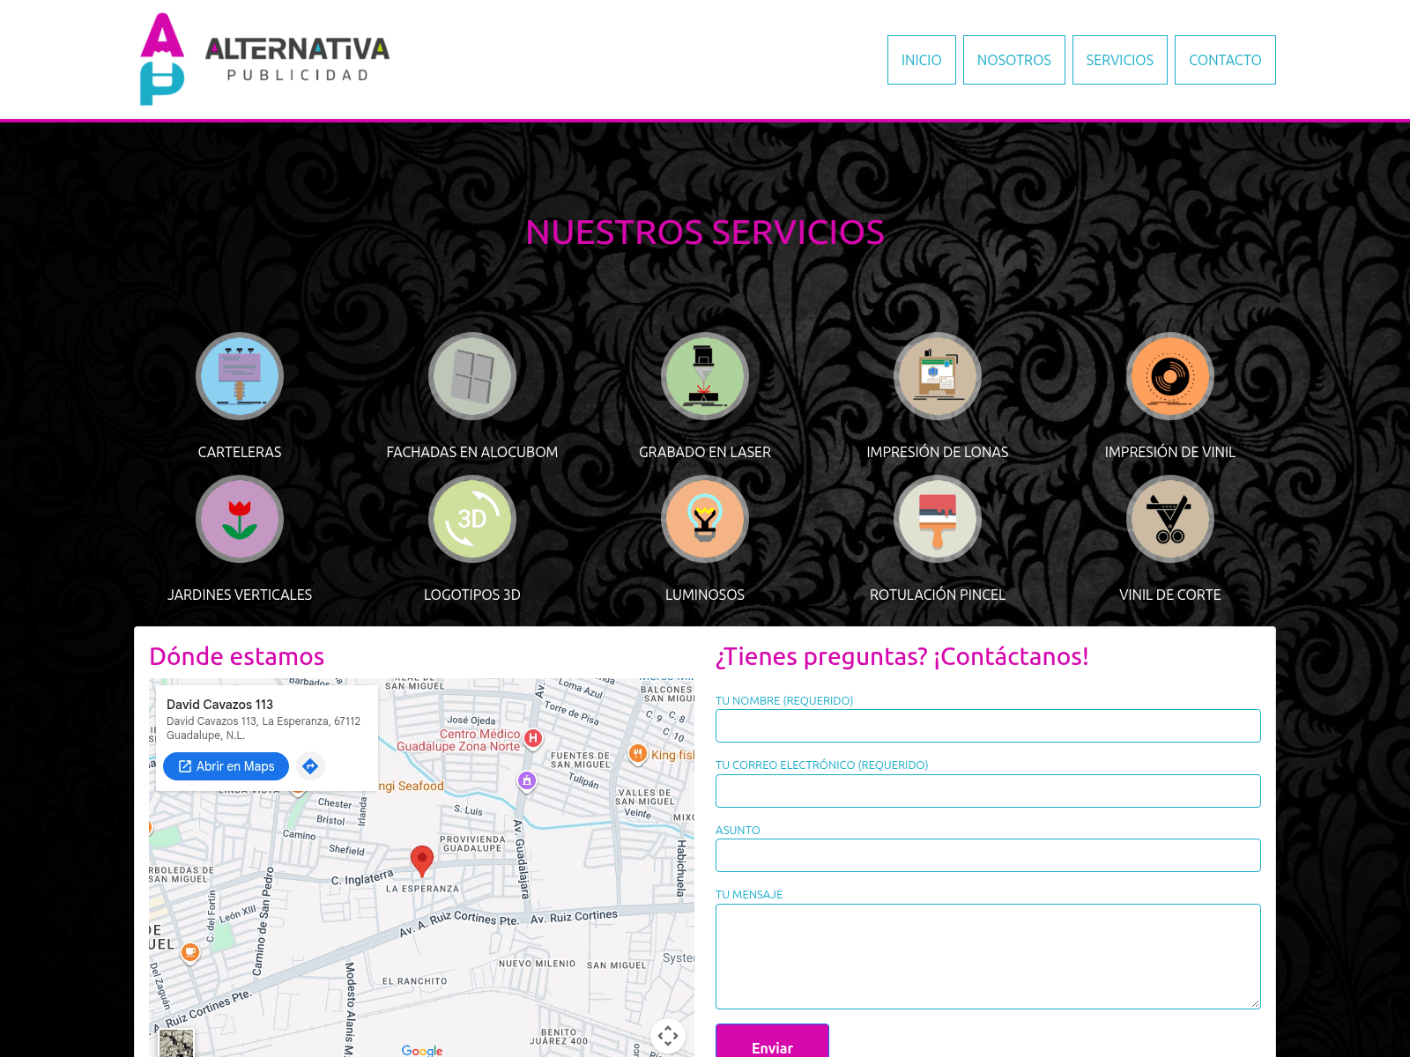Select the Jardines Verticales tulip icon

point(240,519)
